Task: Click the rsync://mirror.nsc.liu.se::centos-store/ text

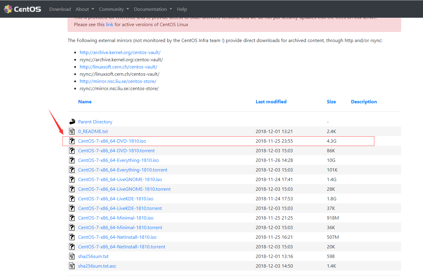Action: [x=119, y=88]
